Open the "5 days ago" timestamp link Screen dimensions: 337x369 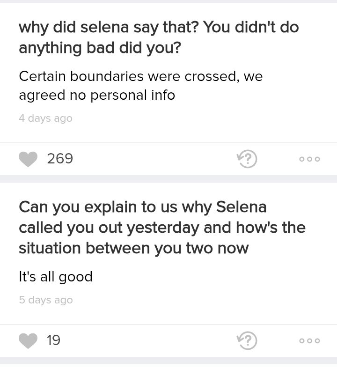pos(45,300)
